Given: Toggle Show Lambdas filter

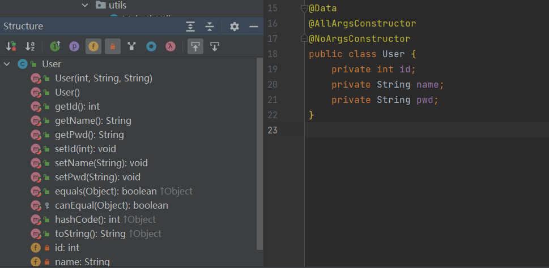Looking at the screenshot, I should (170, 46).
